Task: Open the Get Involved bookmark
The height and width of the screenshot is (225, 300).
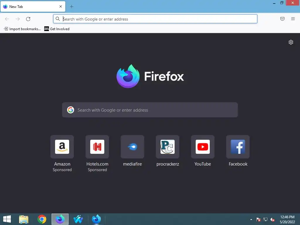Action: [57, 29]
